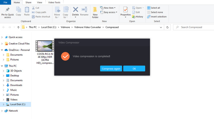Click the Rename icon in the ribbon

[84, 10]
